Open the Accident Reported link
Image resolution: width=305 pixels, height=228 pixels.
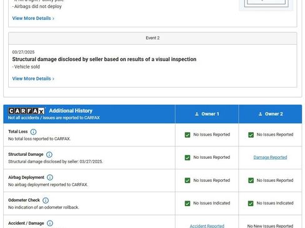coord(207,226)
